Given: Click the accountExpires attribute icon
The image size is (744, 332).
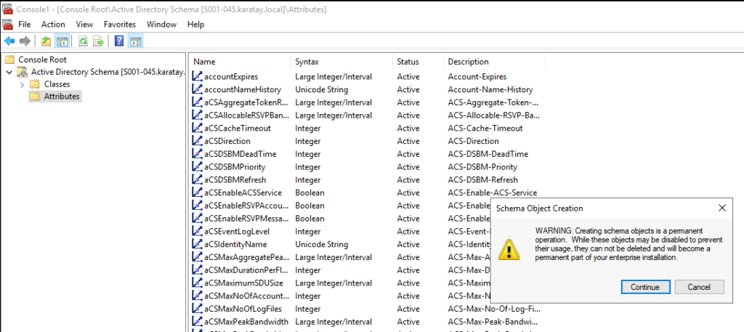Looking at the screenshot, I should click(x=197, y=76).
